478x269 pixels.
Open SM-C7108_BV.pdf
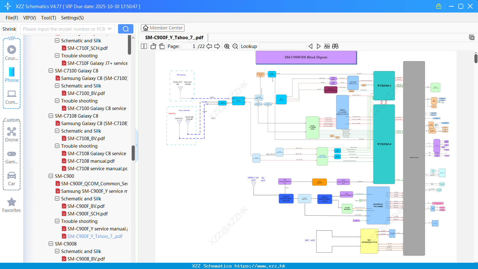(x=86, y=138)
